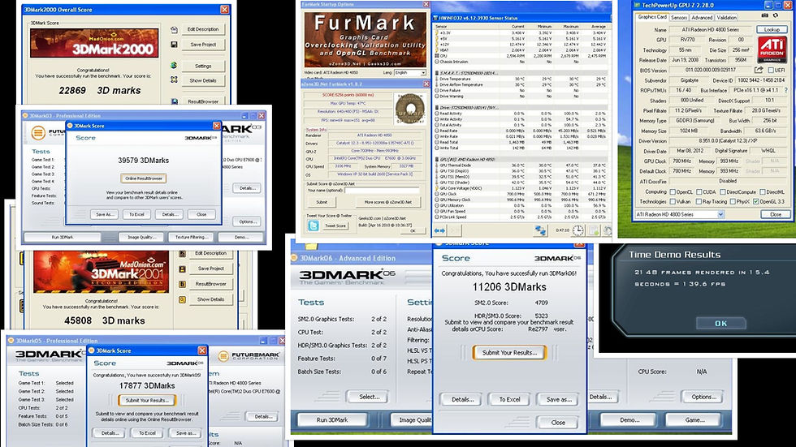Click Online ResultBrowser in 3DMark03 score

[x=144, y=178]
